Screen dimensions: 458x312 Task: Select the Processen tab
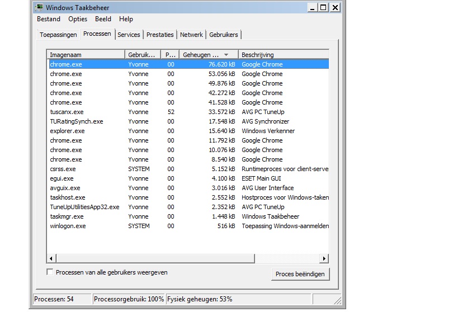coord(97,34)
